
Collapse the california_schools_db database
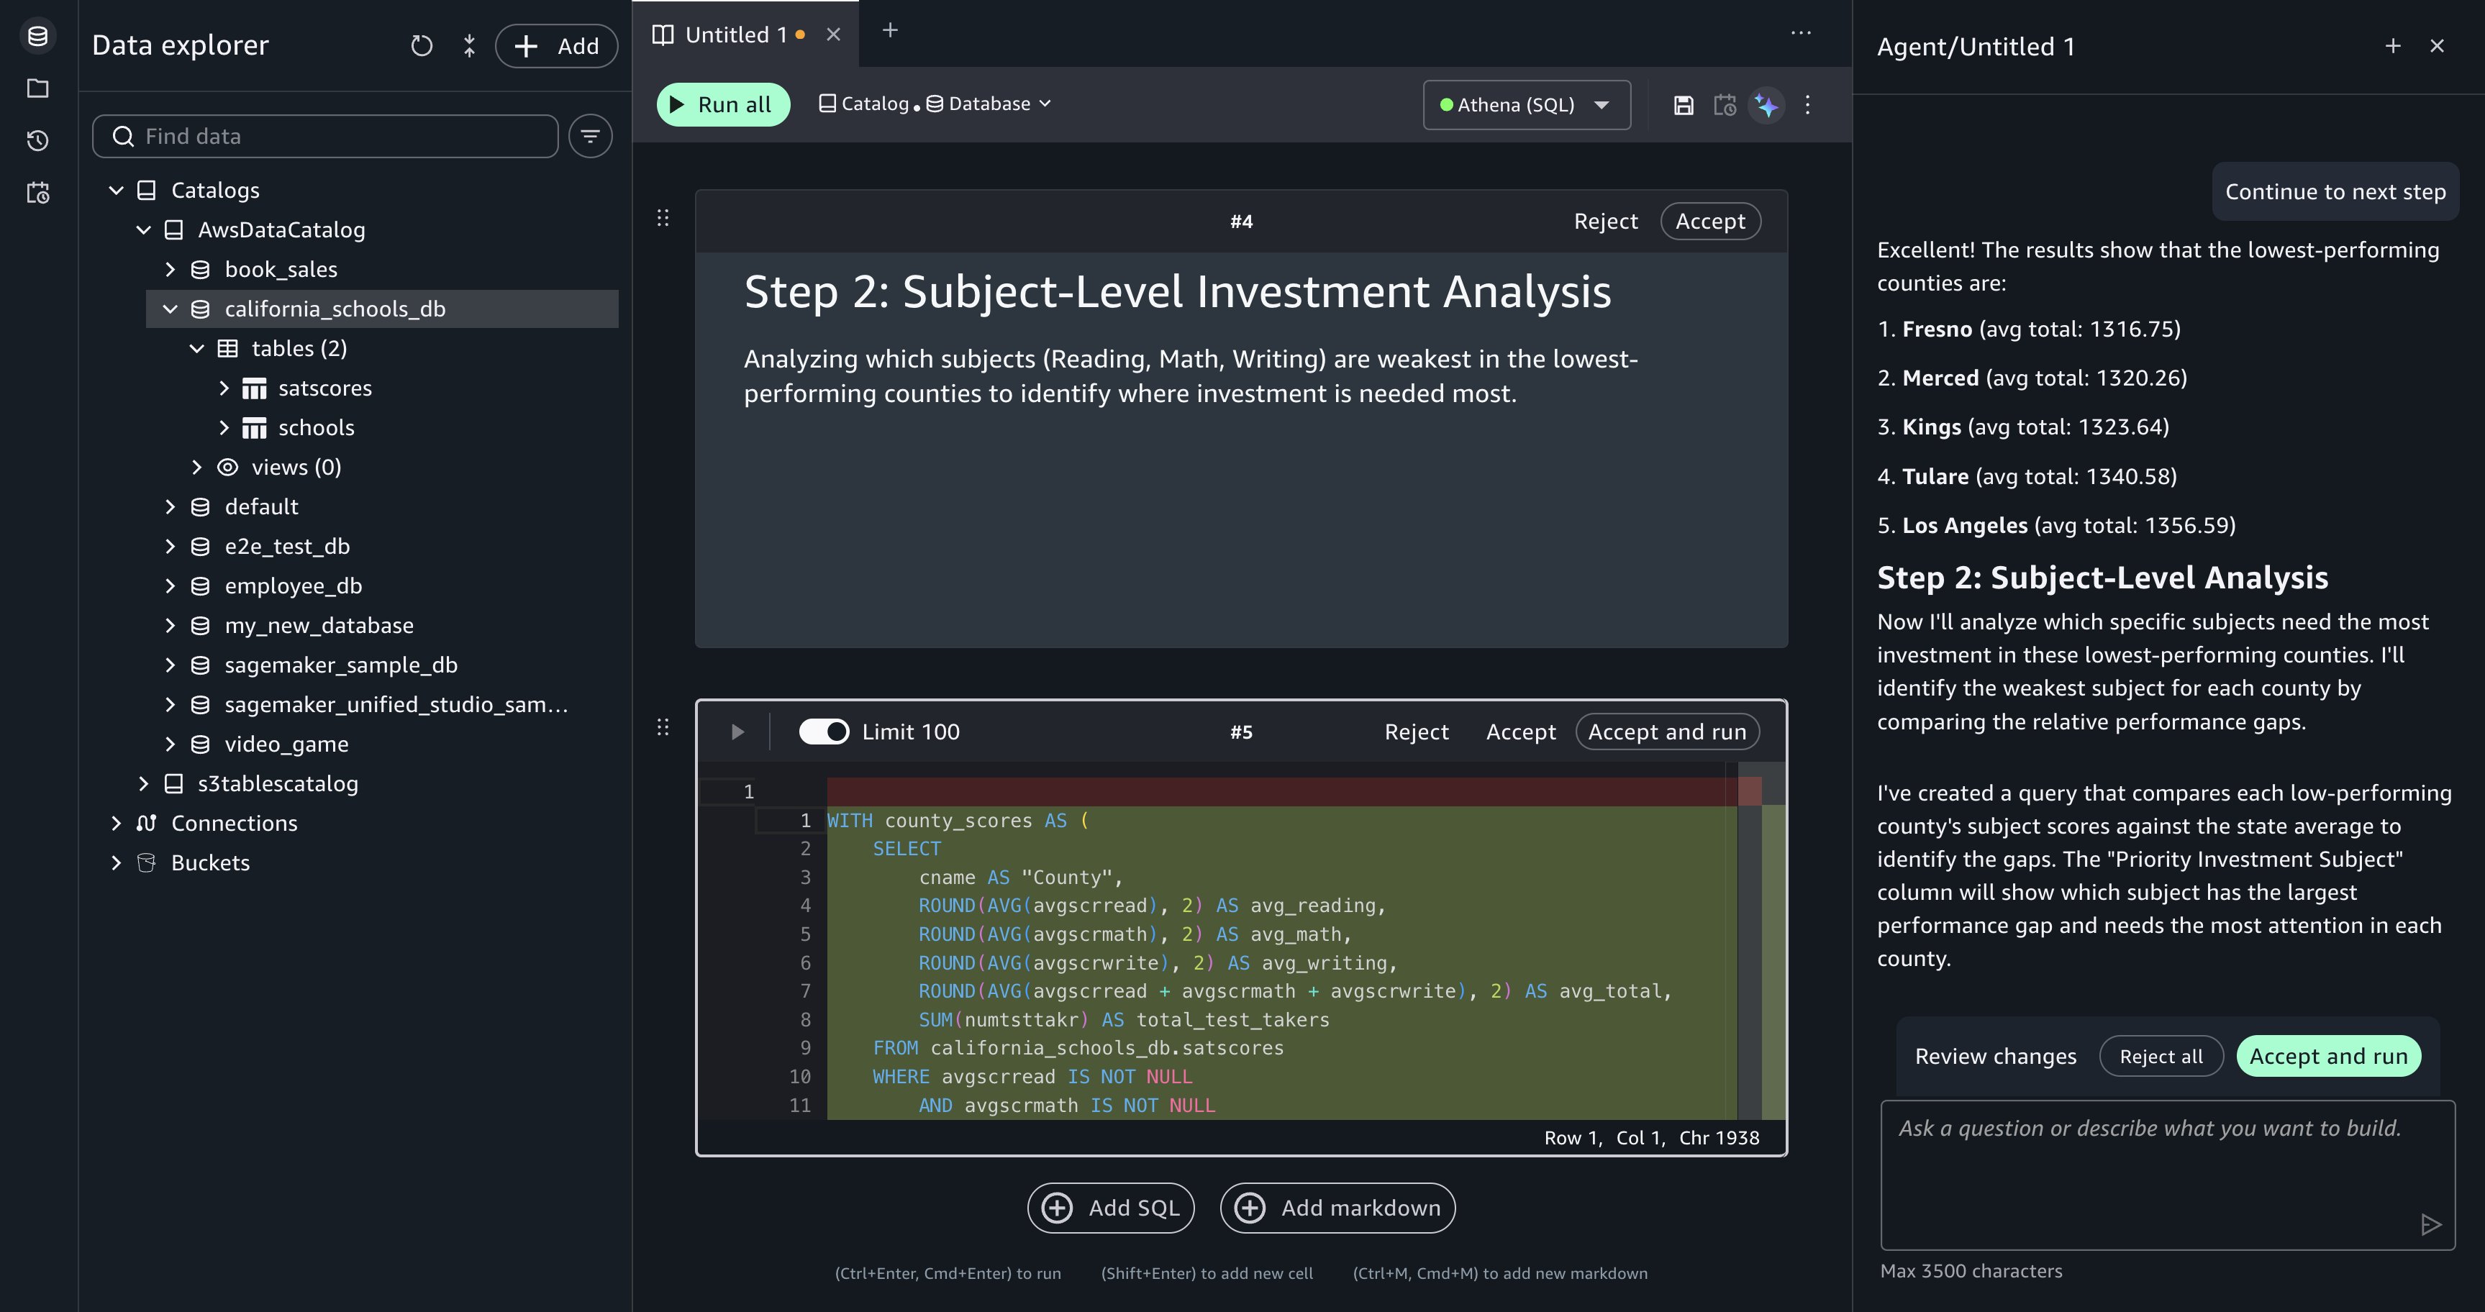pyautogui.click(x=170, y=309)
